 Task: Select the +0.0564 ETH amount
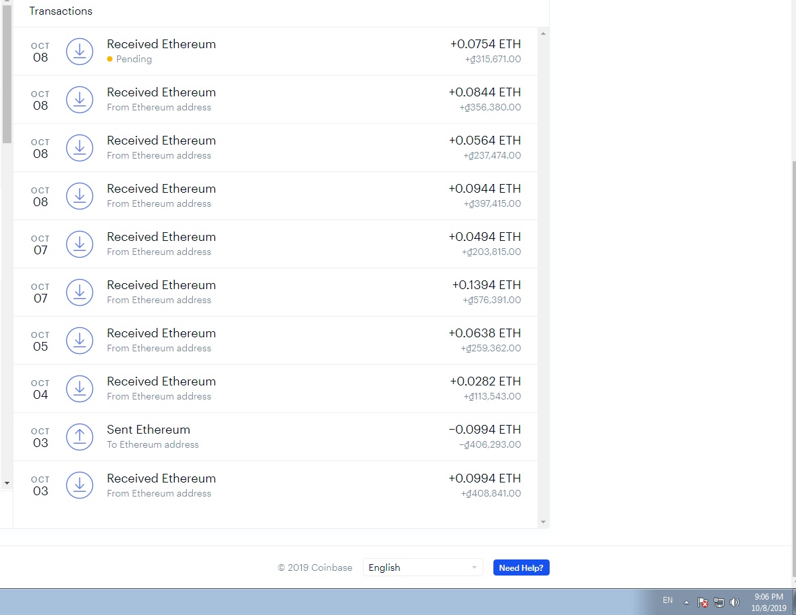click(485, 141)
